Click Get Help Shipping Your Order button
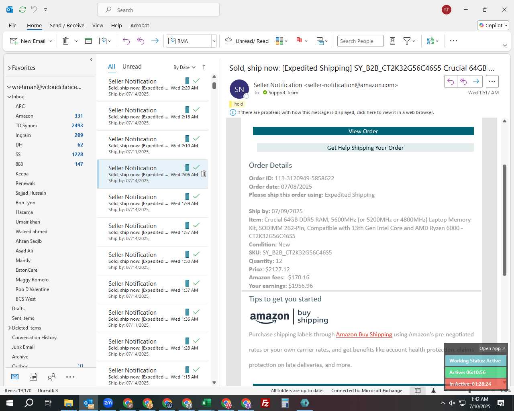Image resolution: width=514 pixels, height=411 pixels. pyautogui.click(x=365, y=148)
